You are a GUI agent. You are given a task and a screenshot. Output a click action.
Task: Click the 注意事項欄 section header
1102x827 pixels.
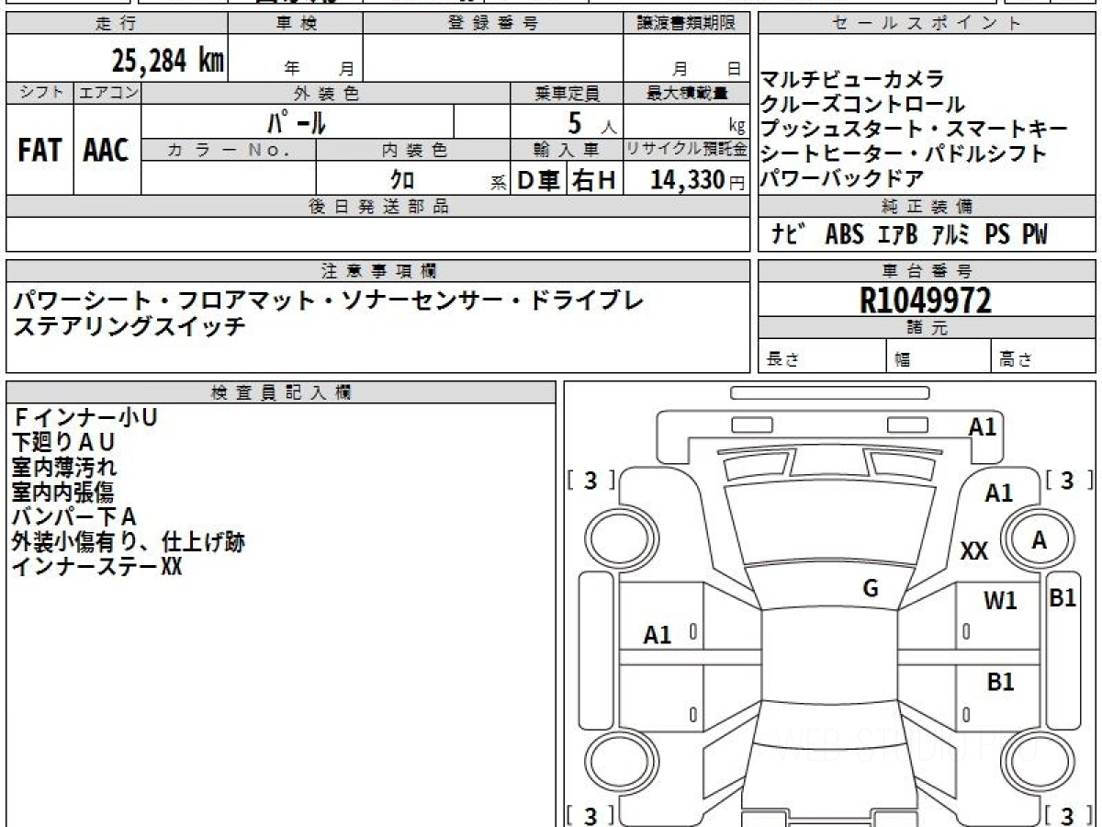(379, 271)
